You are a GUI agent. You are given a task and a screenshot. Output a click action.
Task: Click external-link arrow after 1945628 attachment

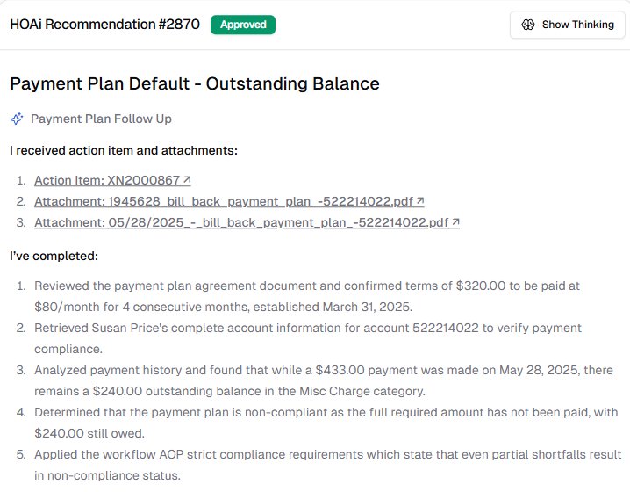[x=420, y=201]
